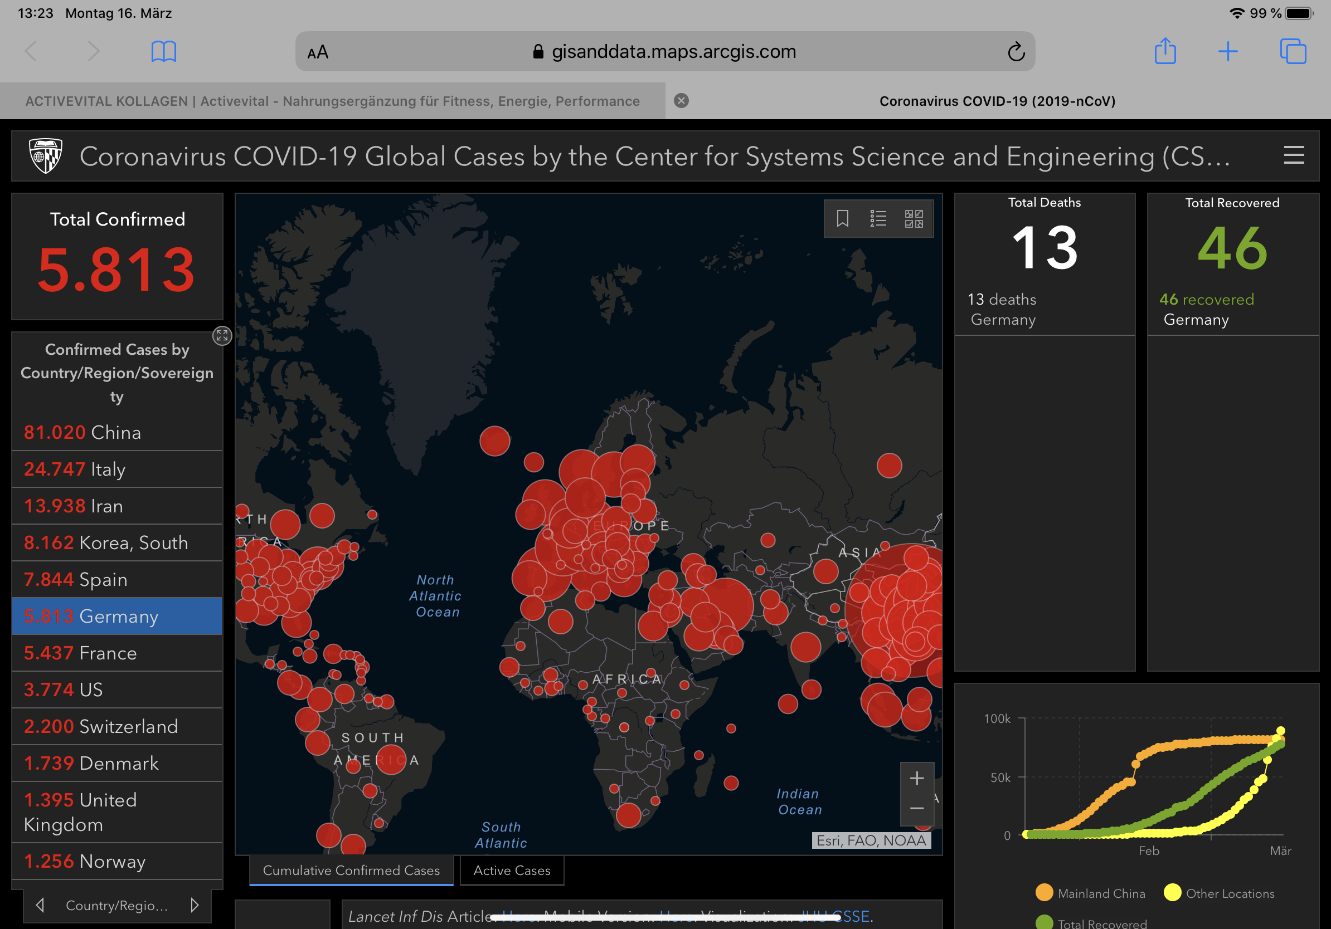Open the Safari bookmarks book icon

pos(163,52)
